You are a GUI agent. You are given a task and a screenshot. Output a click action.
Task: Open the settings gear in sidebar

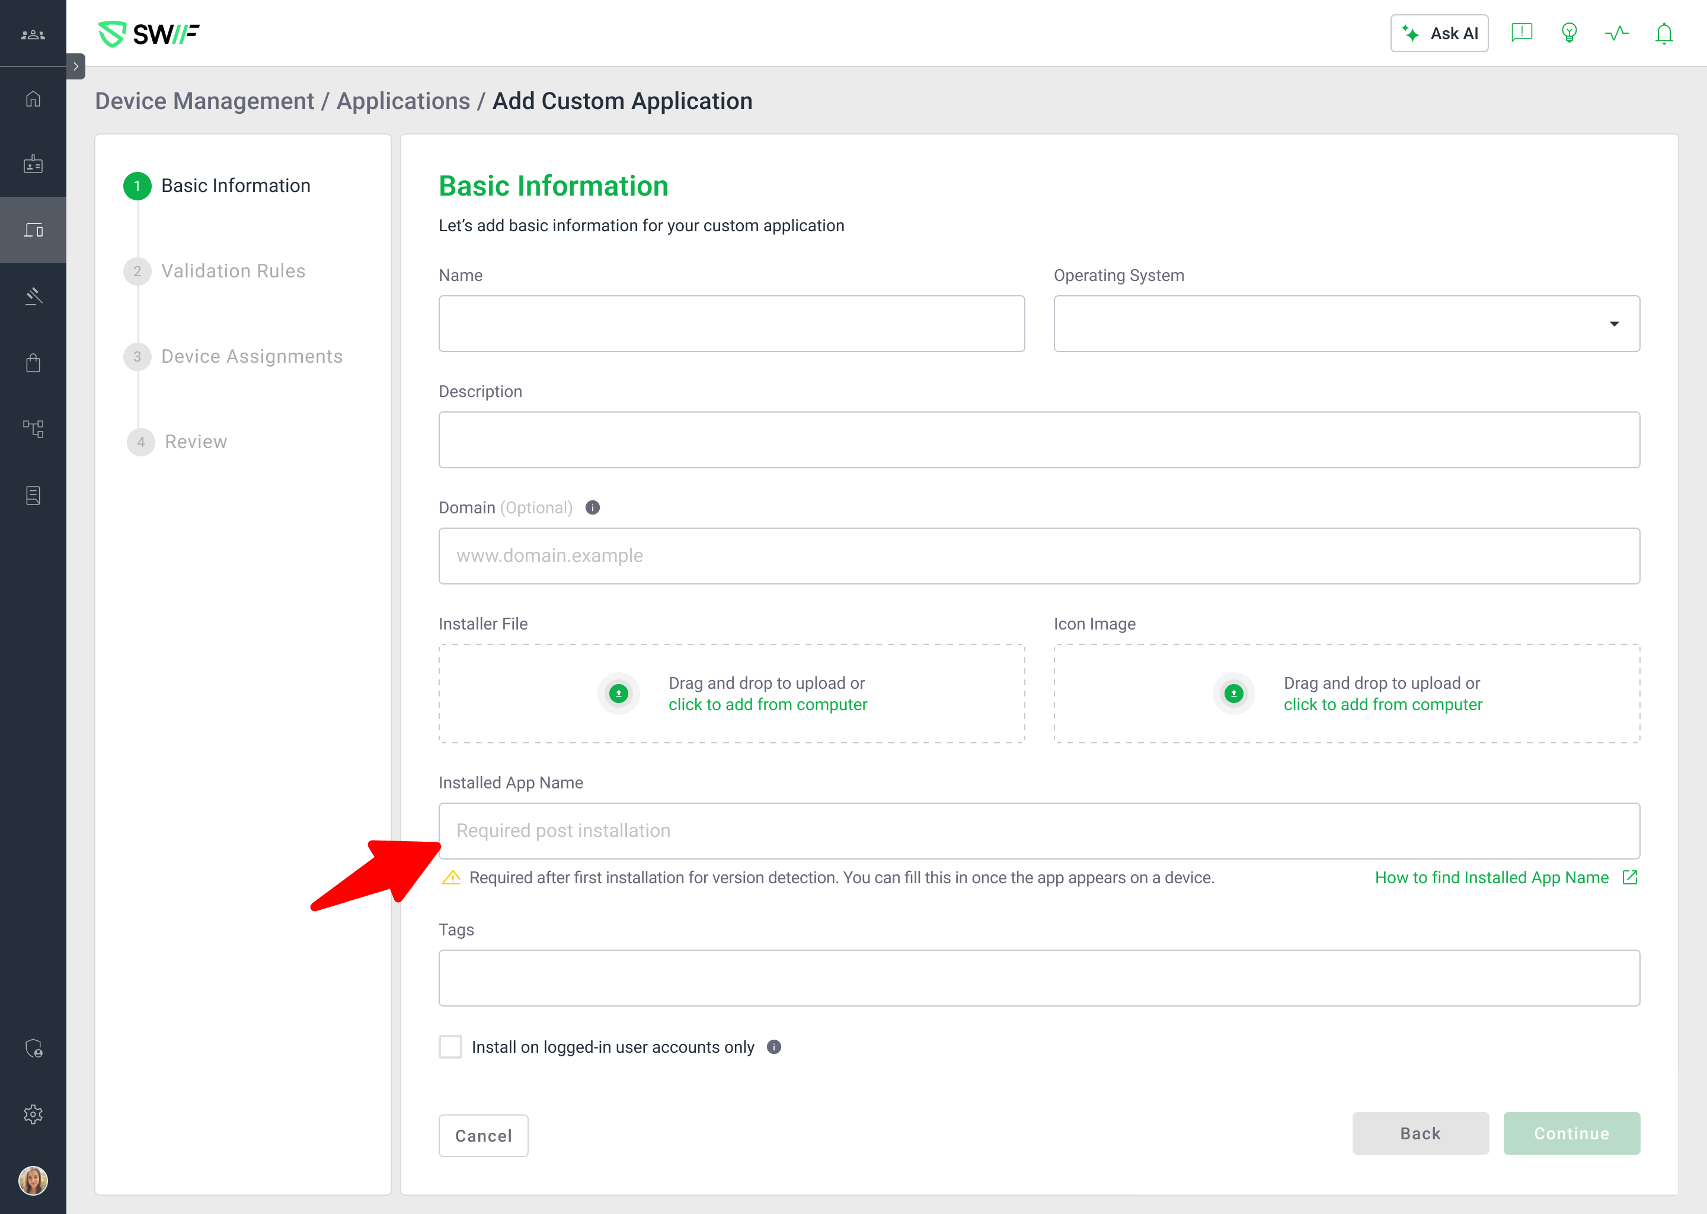point(33,1114)
